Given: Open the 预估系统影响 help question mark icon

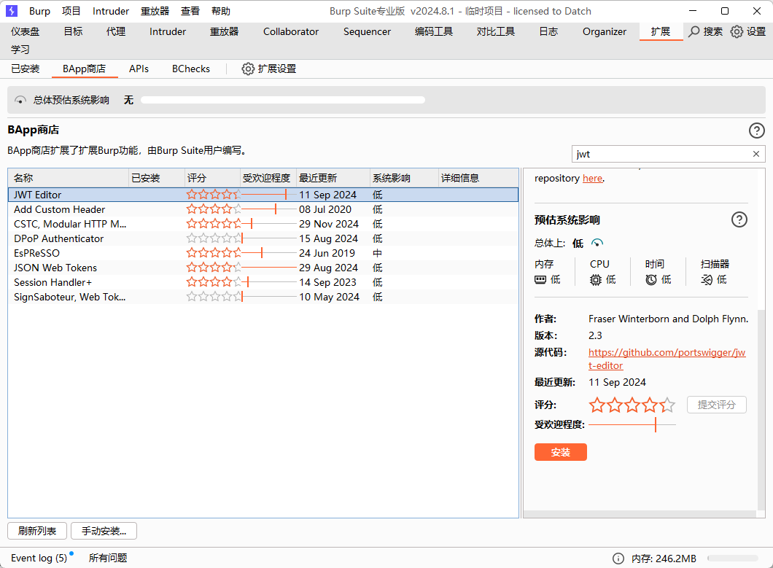Looking at the screenshot, I should pos(739,219).
